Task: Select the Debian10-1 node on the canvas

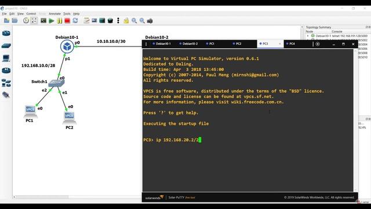Action: click(x=67, y=46)
